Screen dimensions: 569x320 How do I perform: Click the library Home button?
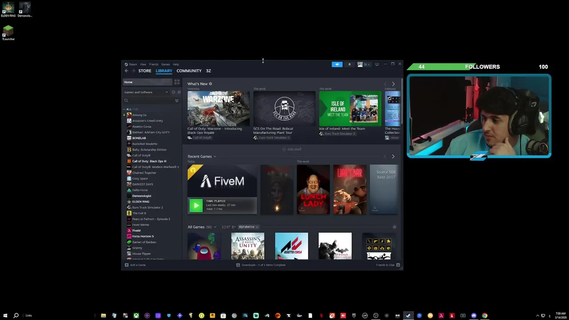pyautogui.click(x=148, y=82)
